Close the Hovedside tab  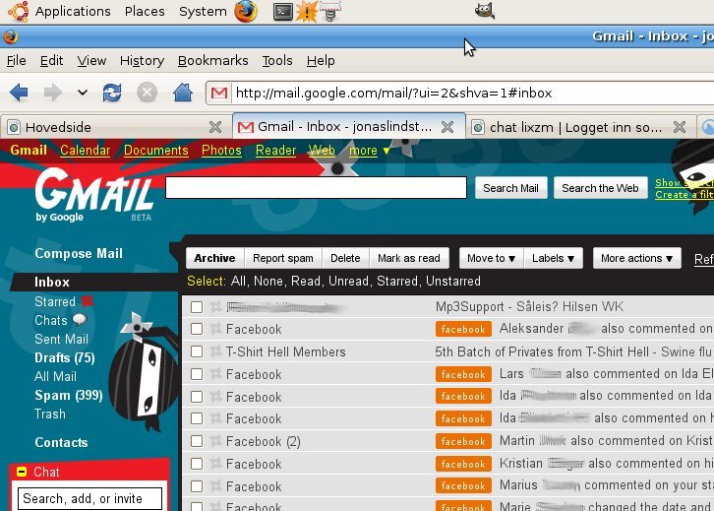(x=215, y=127)
